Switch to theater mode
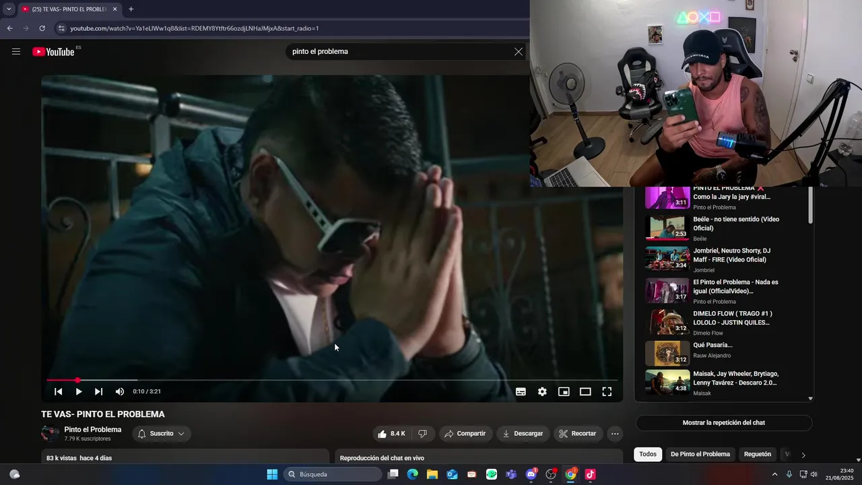This screenshot has height=485, width=862. 585,391
